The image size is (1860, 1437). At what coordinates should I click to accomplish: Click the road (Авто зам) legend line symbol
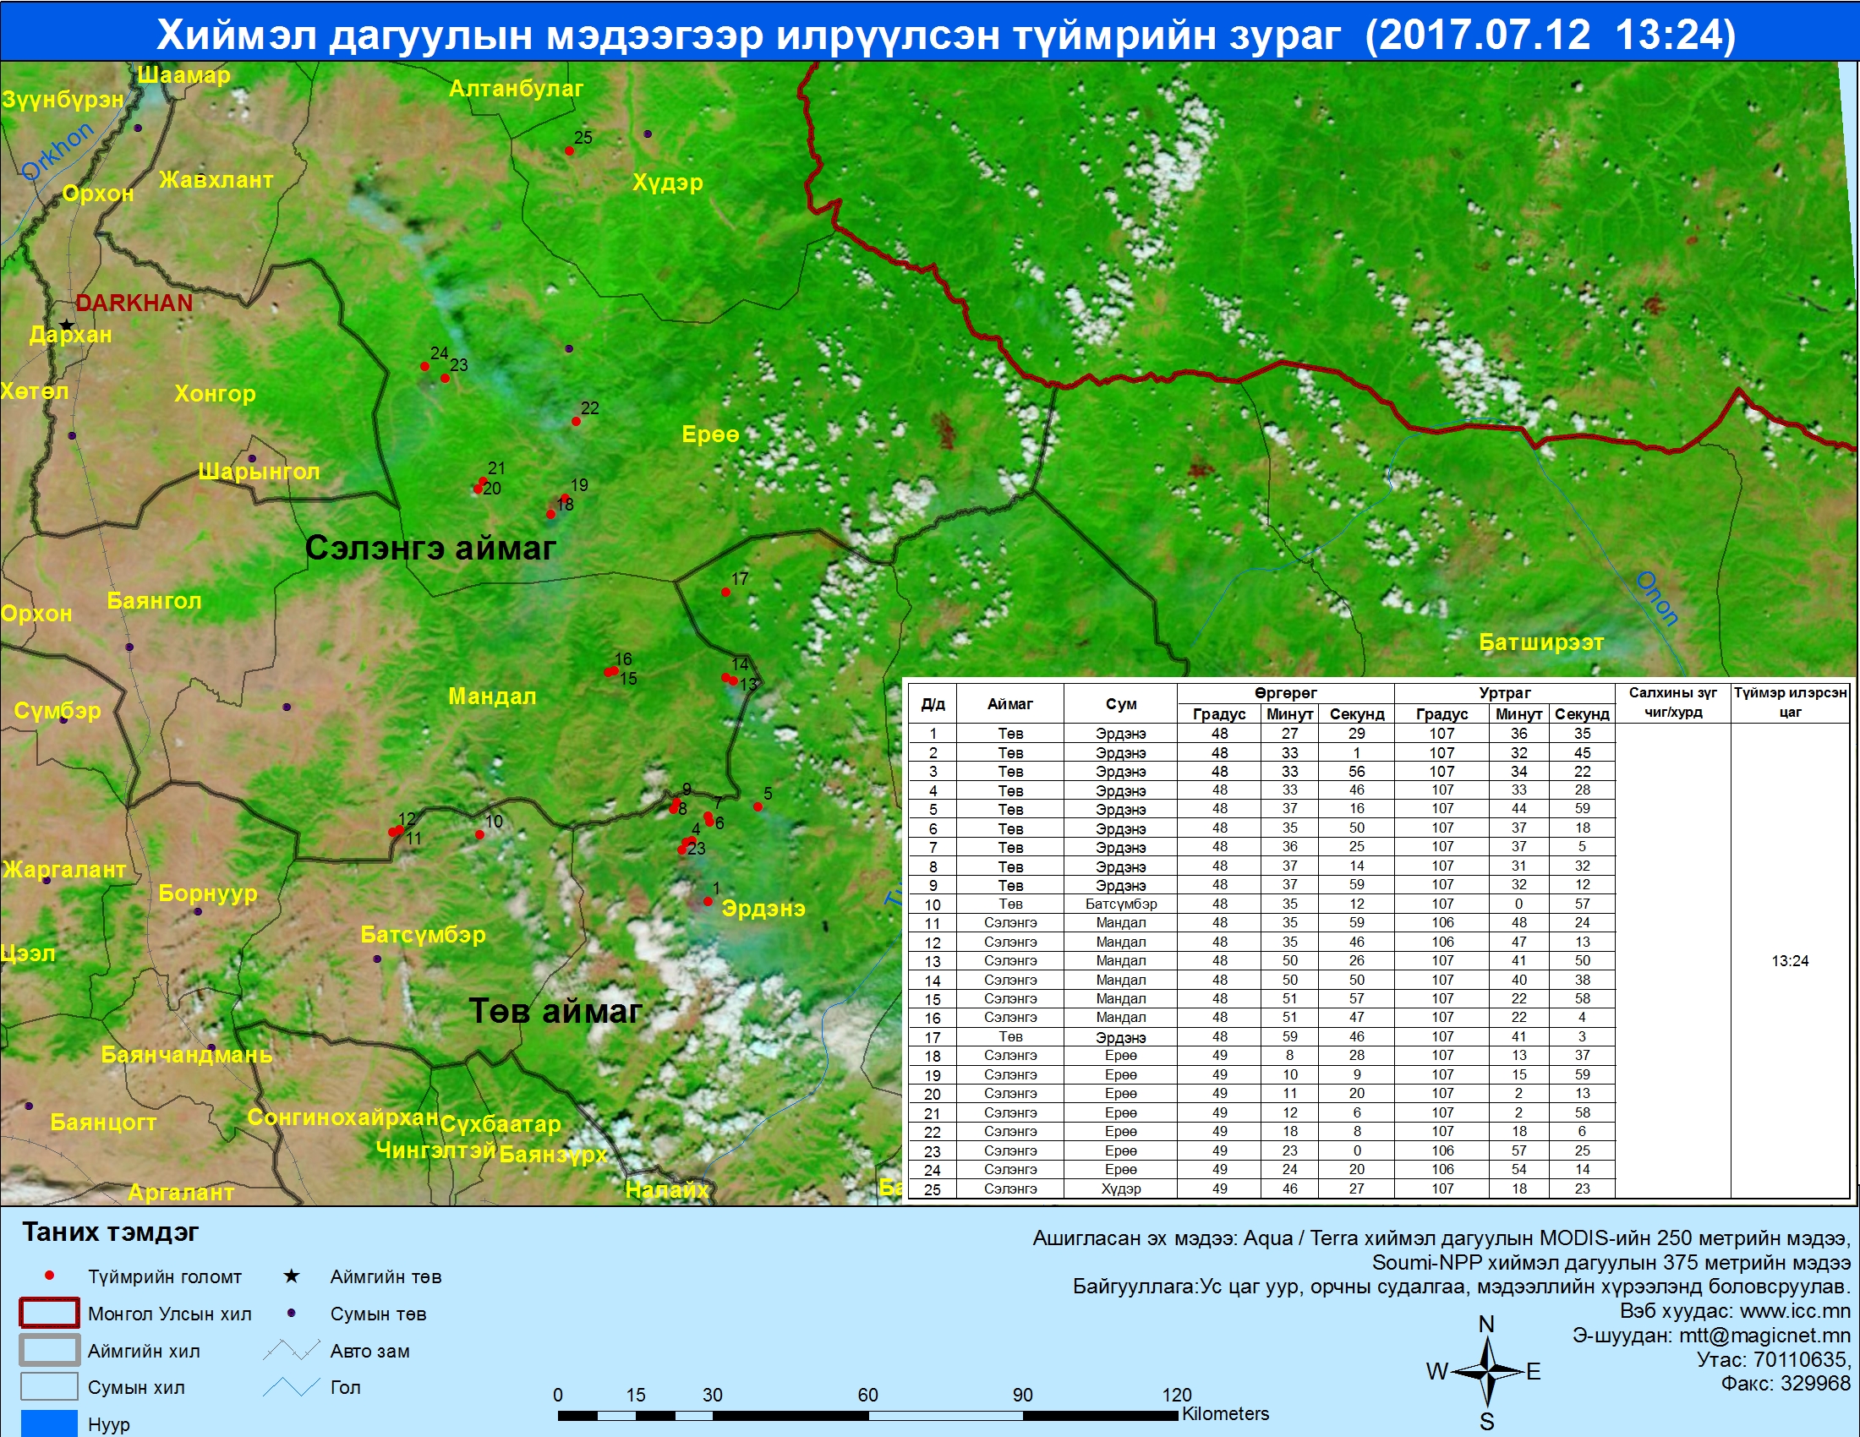click(x=292, y=1350)
